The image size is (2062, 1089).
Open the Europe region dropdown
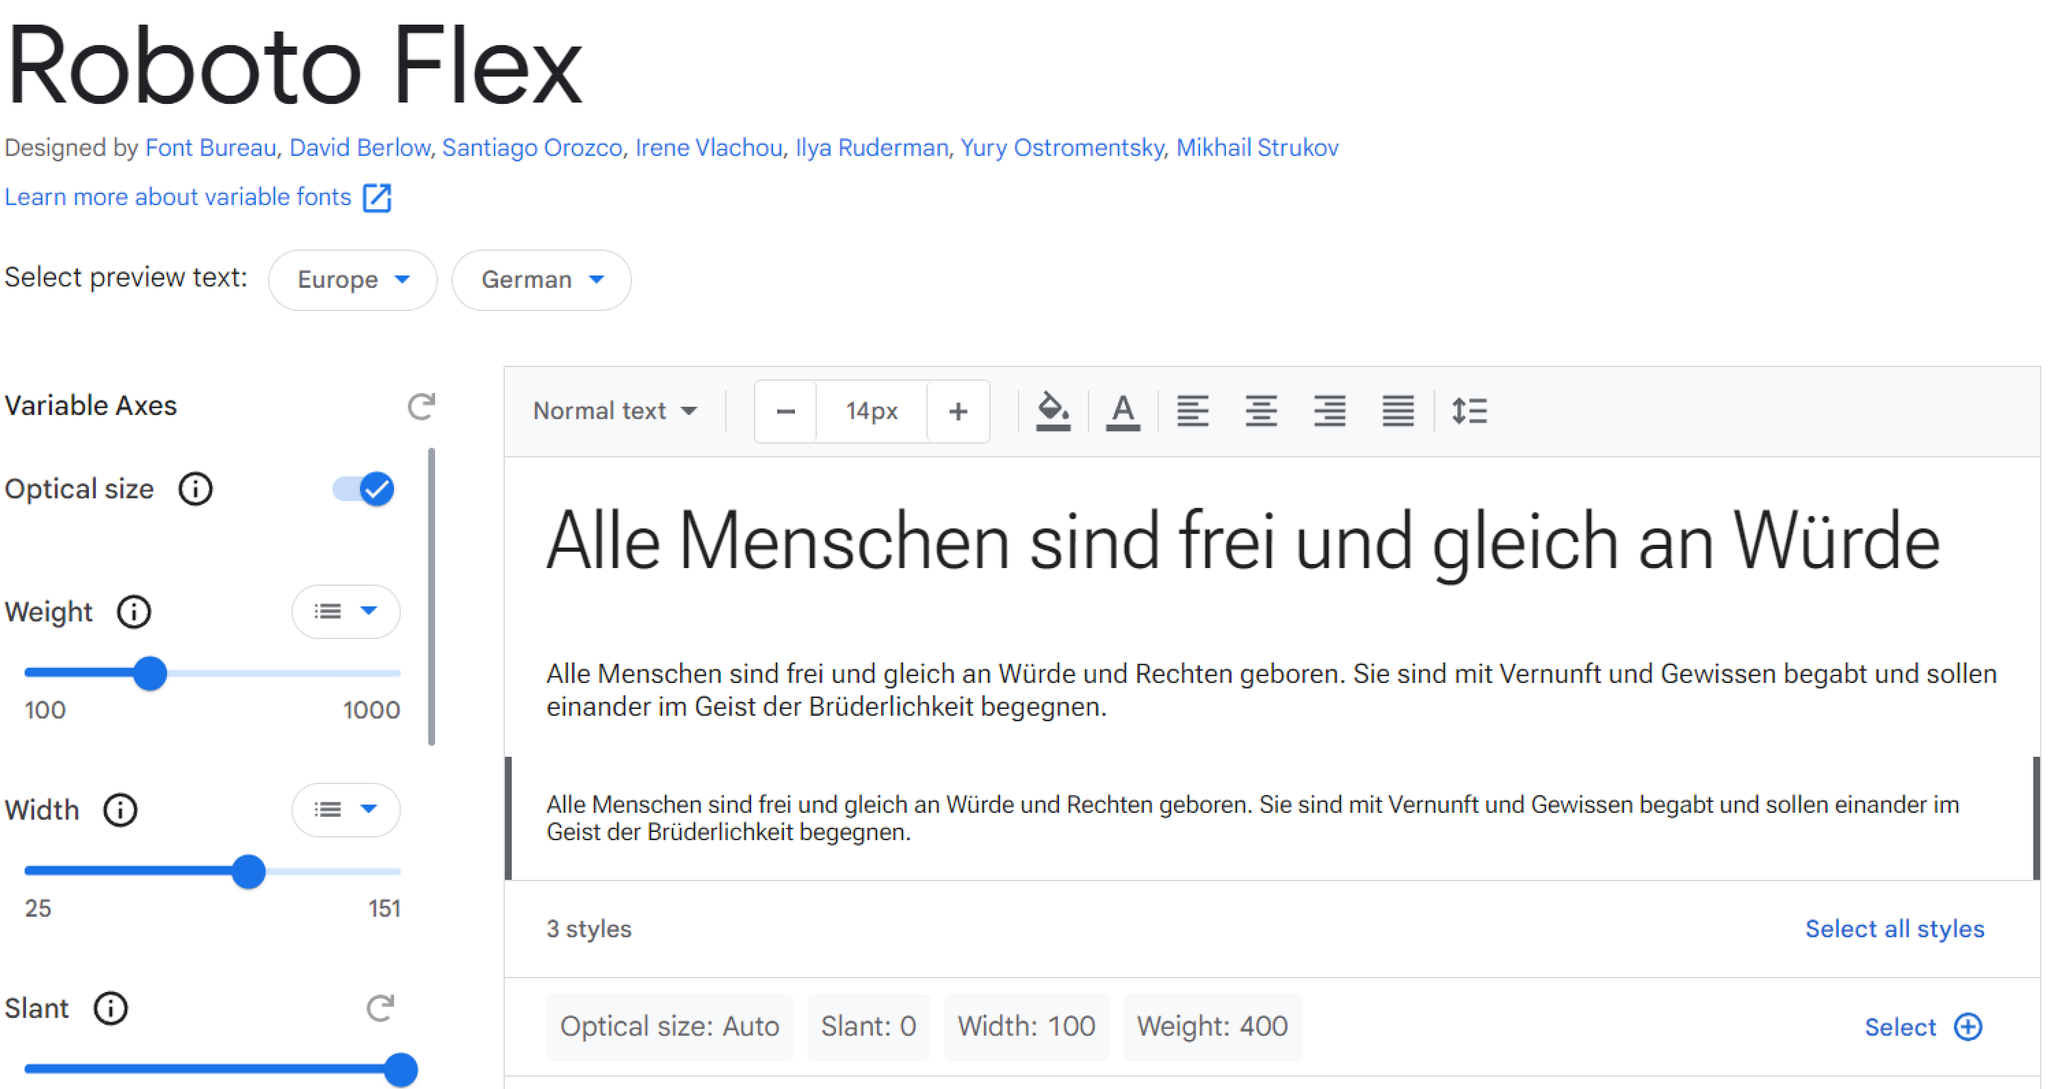[352, 280]
